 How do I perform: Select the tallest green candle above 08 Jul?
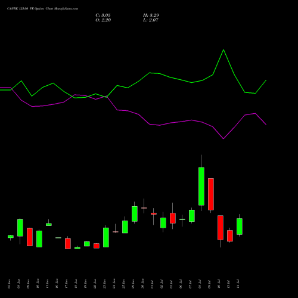pyautogui.click(x=201, y=187)
